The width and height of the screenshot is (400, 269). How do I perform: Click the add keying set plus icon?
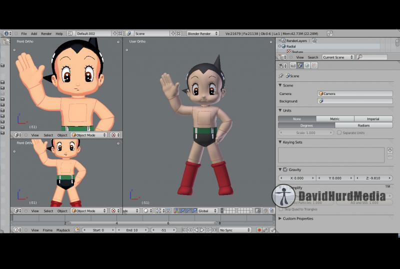[x=390, y=150]
